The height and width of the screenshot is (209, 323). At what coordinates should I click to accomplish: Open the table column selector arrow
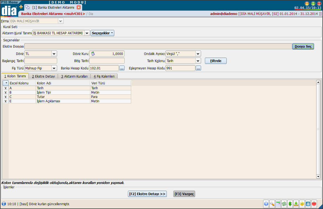[6, 83]
